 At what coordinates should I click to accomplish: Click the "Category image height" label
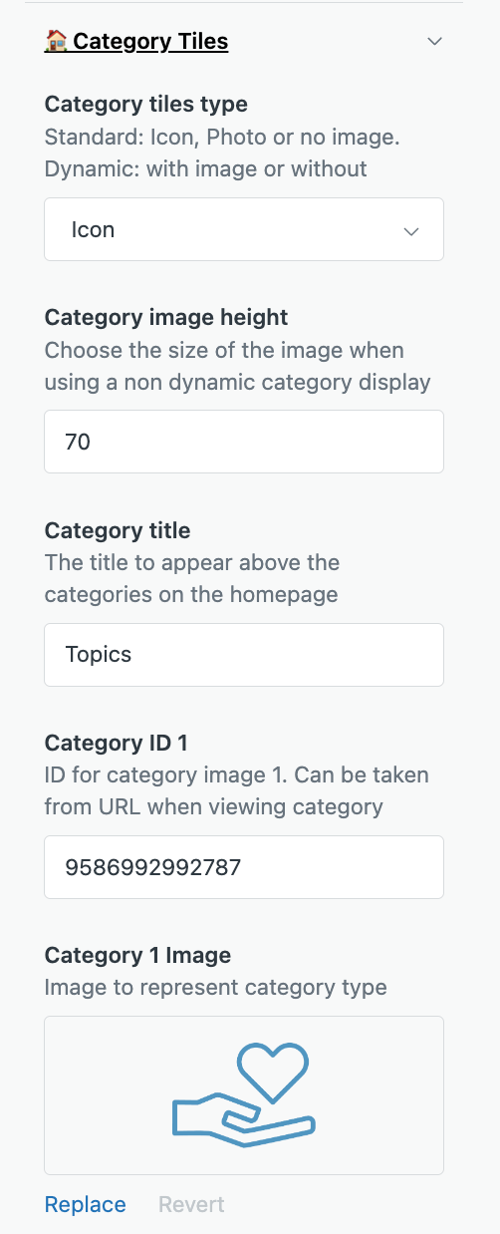(x=166, y=317)
